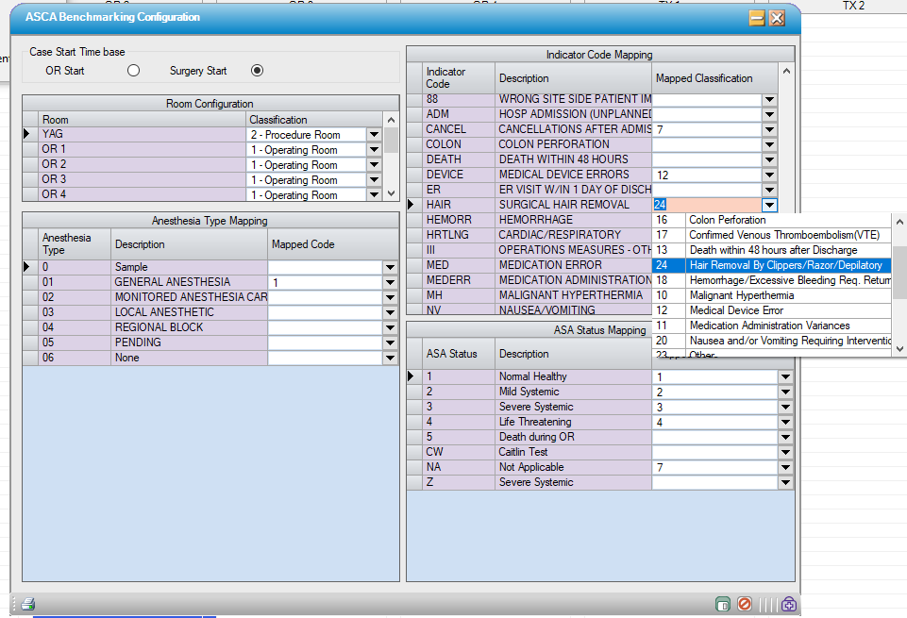
Task: Print the configuration using the printer icon
Action: pyautogui.click(x=27, y=604)
